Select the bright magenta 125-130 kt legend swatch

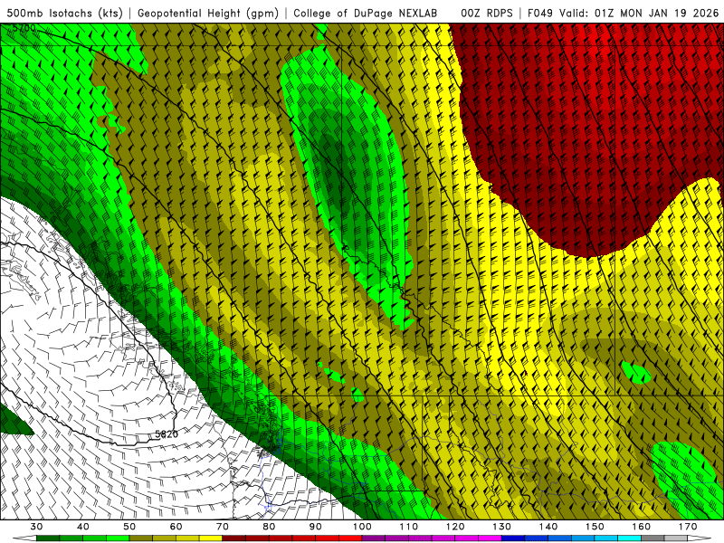[x=490, y=539]
